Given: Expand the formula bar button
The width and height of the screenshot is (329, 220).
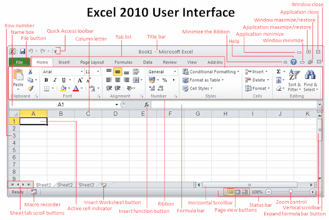Looking at the screenshot, I should coord(320,104).
